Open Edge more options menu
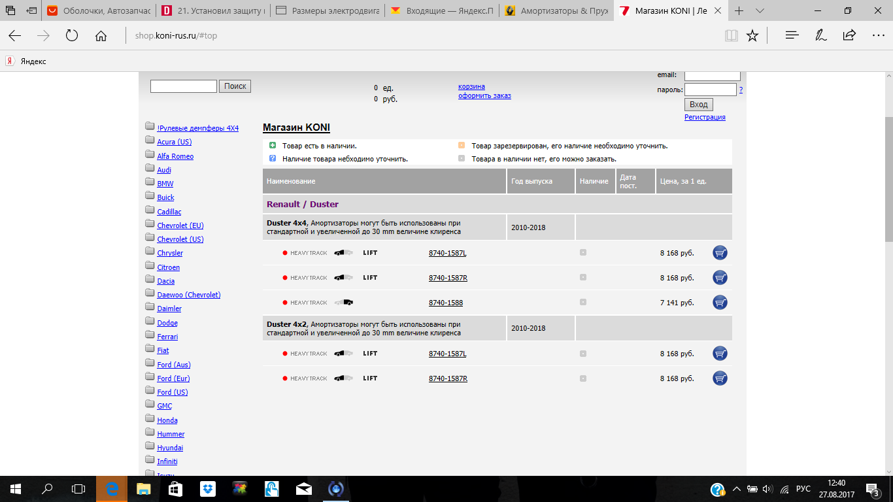This screenshot has height=502, width=893. tap(878, 36)
